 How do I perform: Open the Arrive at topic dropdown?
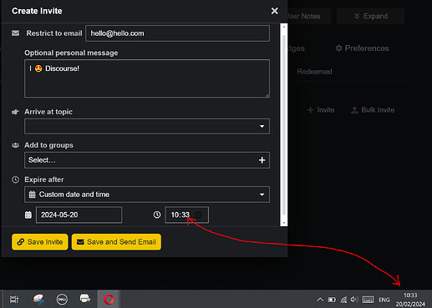point(147,126)
